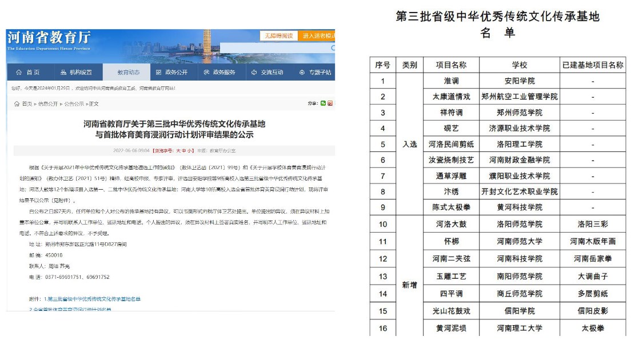Share the article via red Weibo icon
Image resolution: width=631 pixels, height=340 pixels.
[330, 103]
